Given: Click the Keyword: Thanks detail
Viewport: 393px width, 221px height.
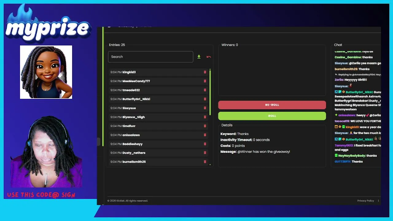Looking at the screenshot, I should click(x=235, y=134).
